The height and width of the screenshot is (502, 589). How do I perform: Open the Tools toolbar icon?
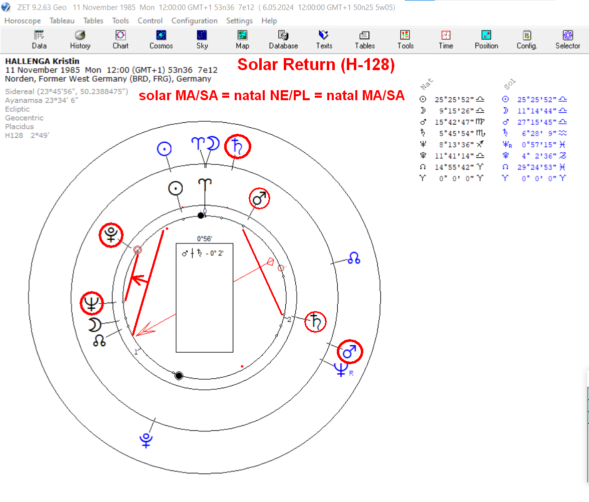[x=405, y=40]
